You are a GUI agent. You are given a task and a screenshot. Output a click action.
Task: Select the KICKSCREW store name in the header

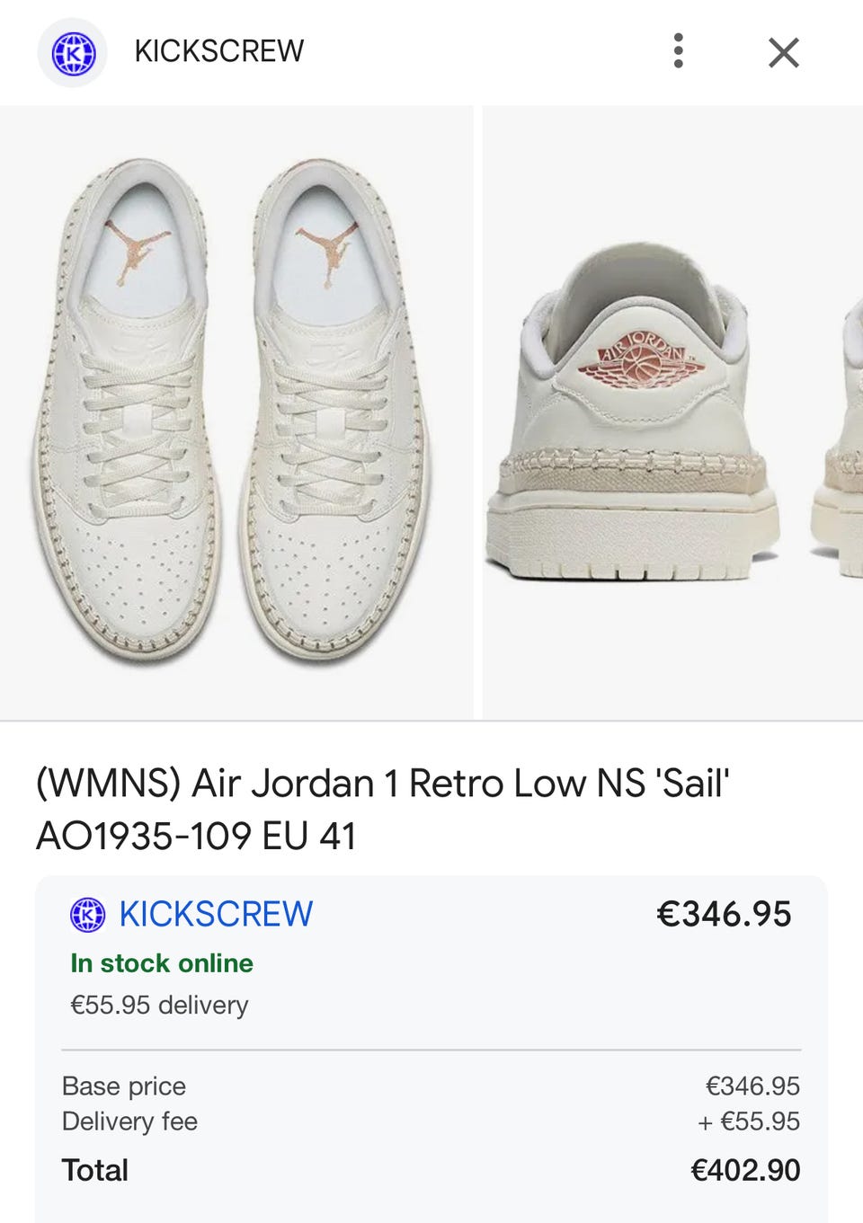[x=219, y=51]
